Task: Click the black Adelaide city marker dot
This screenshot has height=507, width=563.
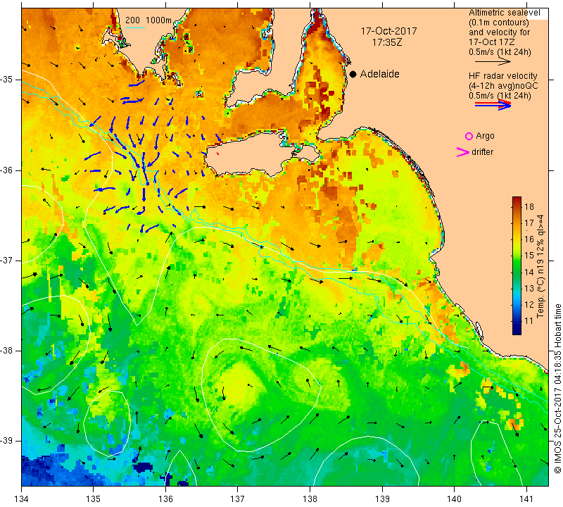Action: click(353, 74)
